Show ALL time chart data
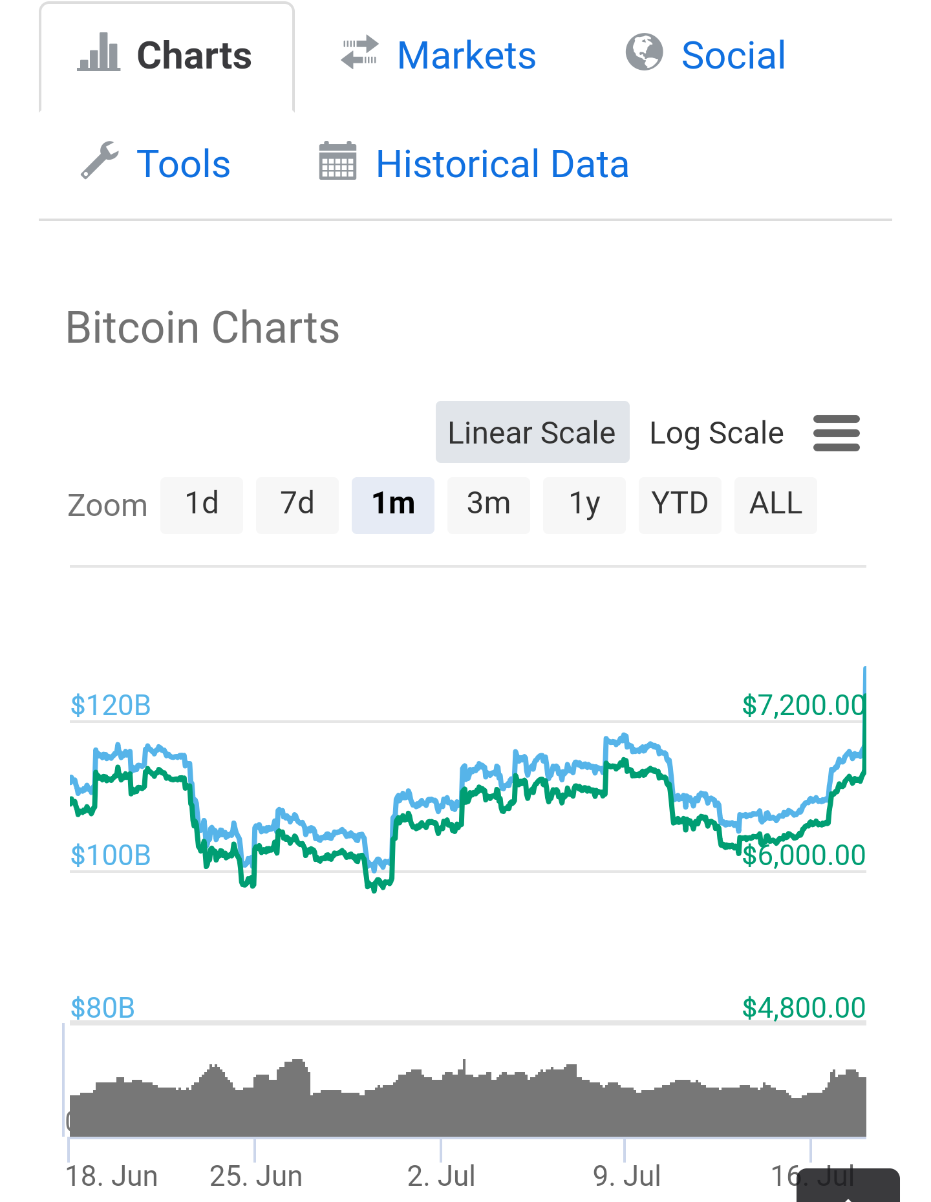 tap(776, 505)
